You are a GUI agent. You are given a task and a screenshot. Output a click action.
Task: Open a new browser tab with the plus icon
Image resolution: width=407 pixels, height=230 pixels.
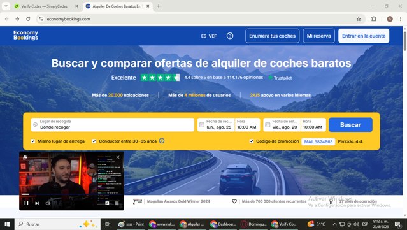(159, 6)
